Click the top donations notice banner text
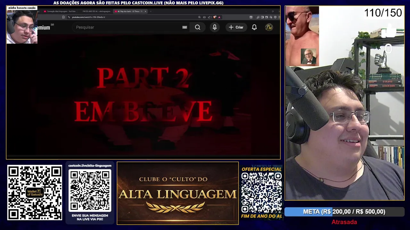The height and width of the screenshot is (230, 410). click(x=138, y=3)
